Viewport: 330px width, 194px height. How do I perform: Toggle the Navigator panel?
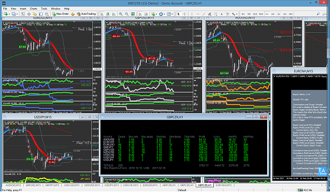point(35,14)
